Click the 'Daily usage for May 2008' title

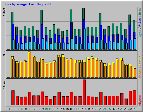point(29,4)
